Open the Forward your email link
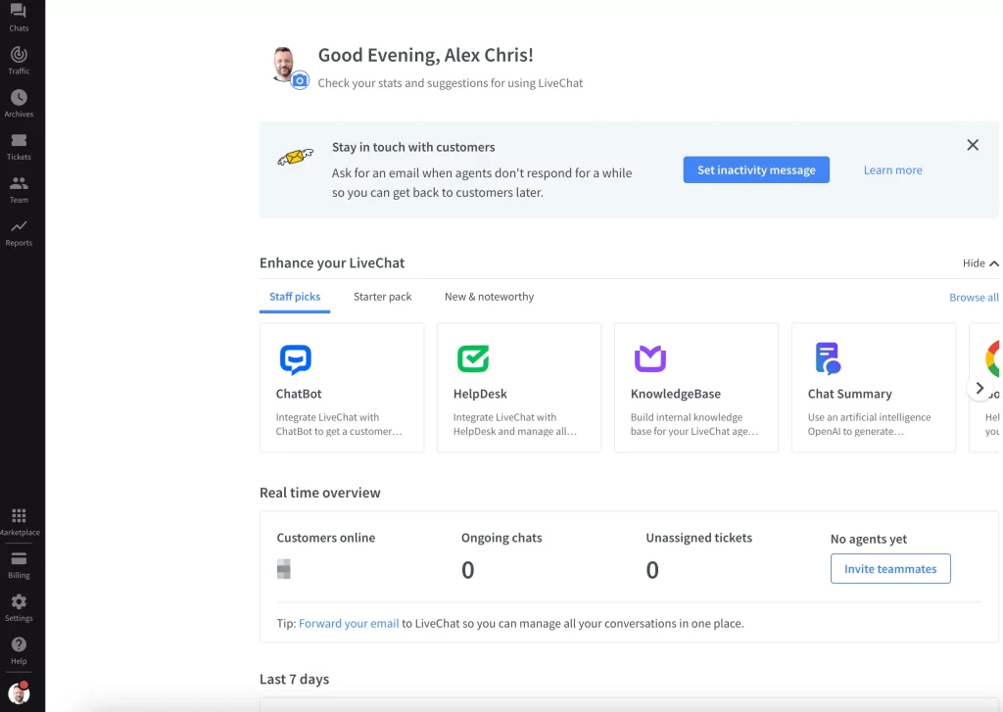The image size is (1003, 712). [348, 623]
